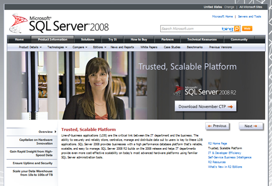The height and width of the screenshot is (186, 272).
Task: Open What's New in R2 Editions link
Action: tap(225, 167)
